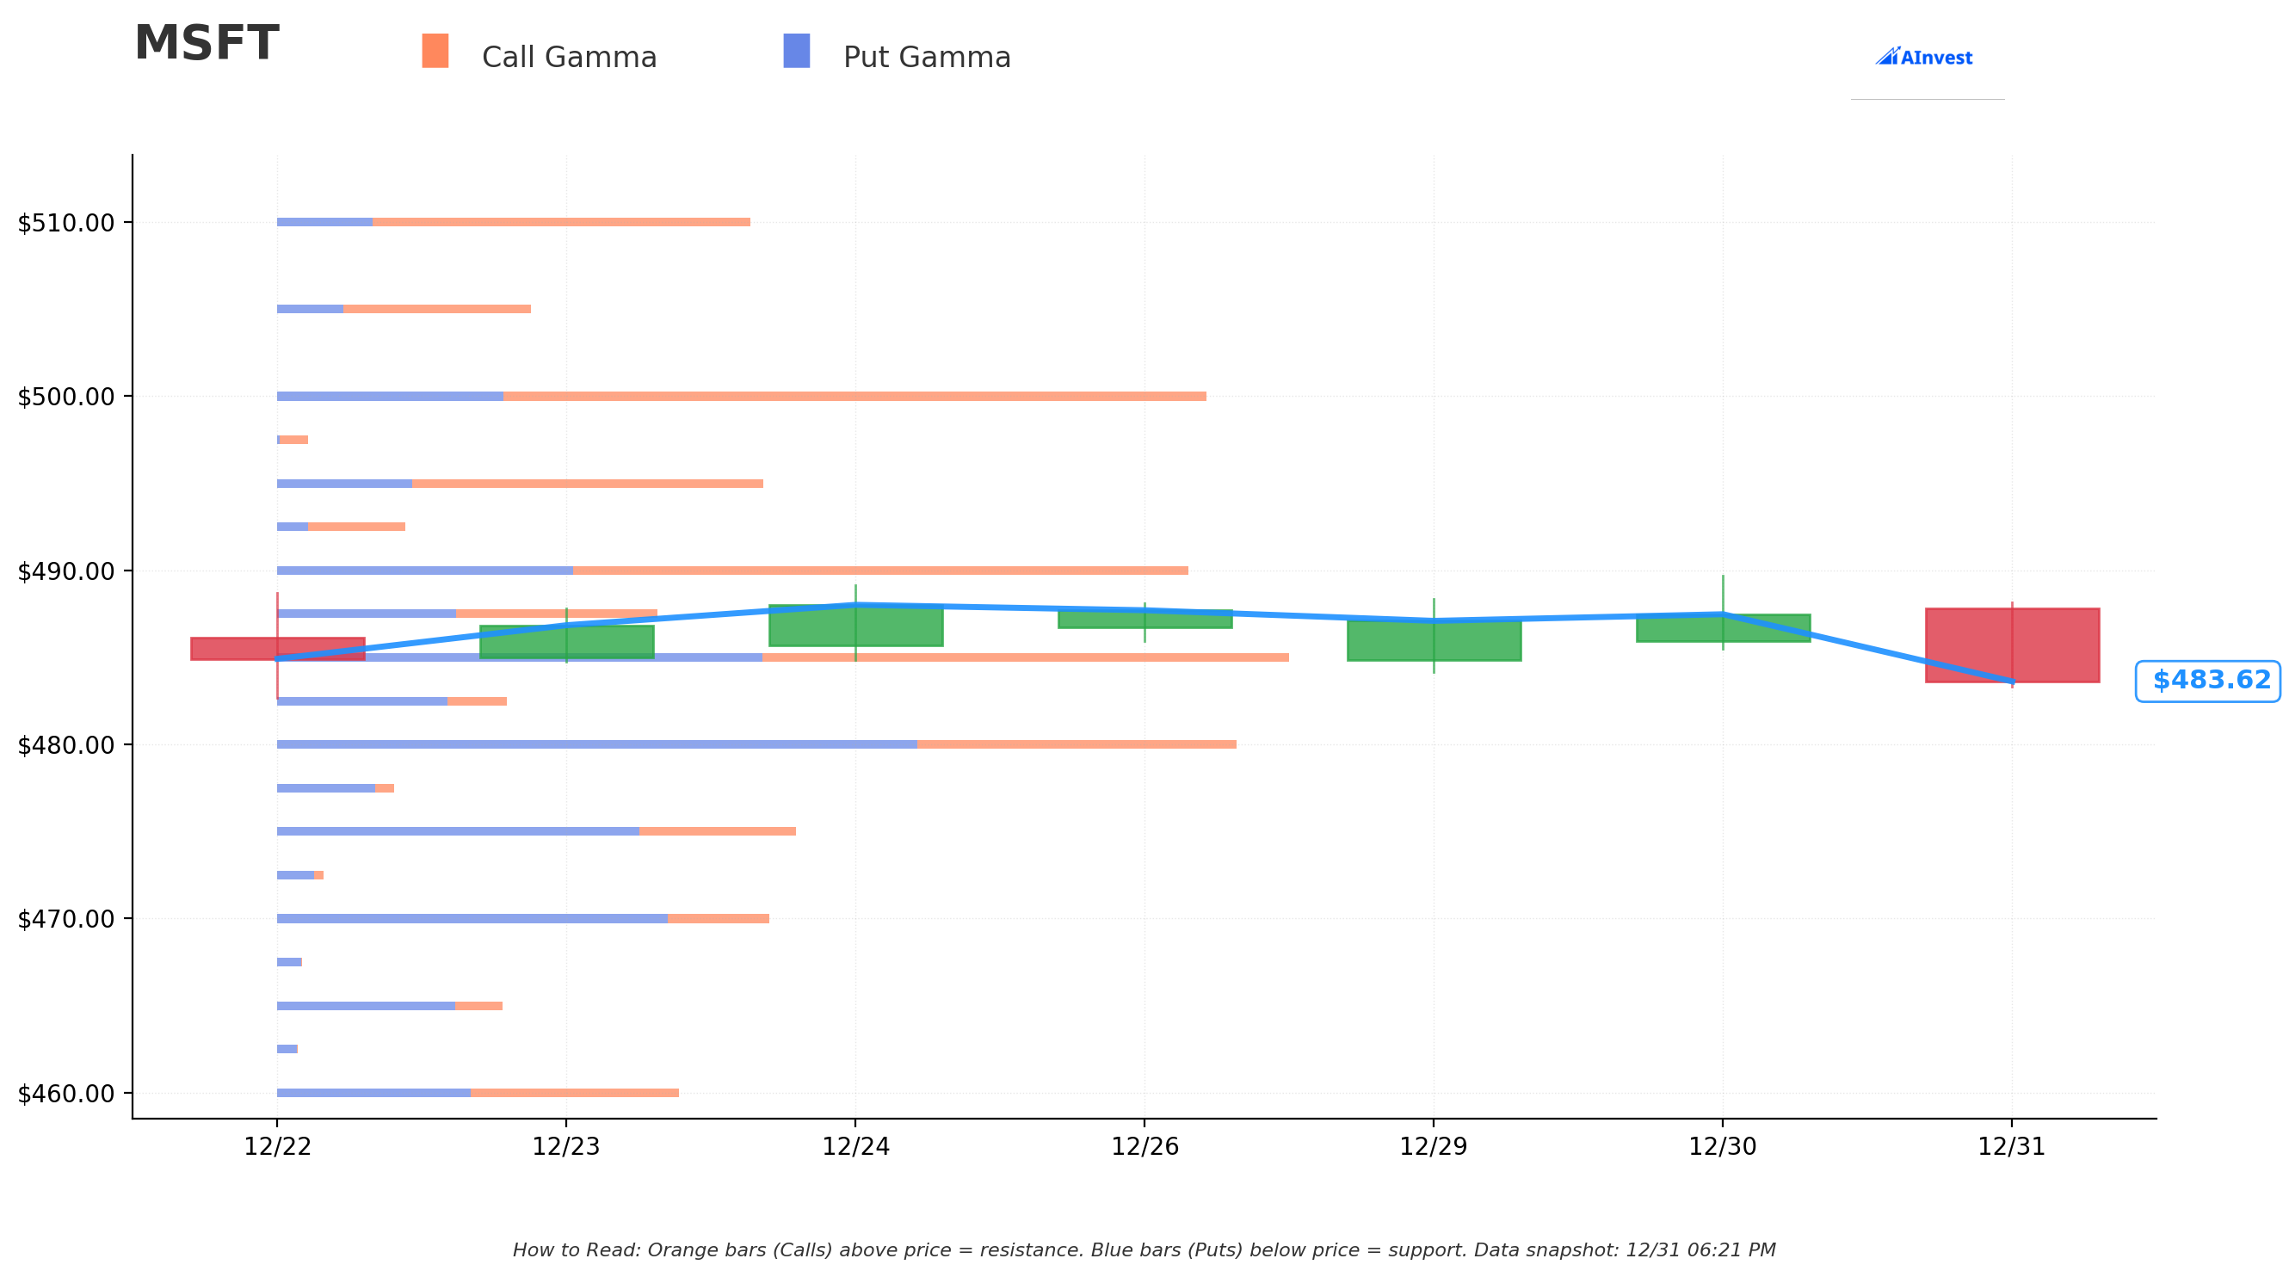Click the blue put gamma bar at $470.00
The image size is (2289, 1277).
[x=472, y=919]
